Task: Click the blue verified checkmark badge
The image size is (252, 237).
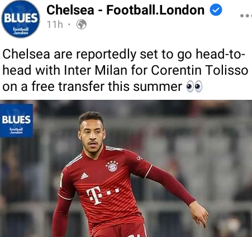Action: coord(216,10)
